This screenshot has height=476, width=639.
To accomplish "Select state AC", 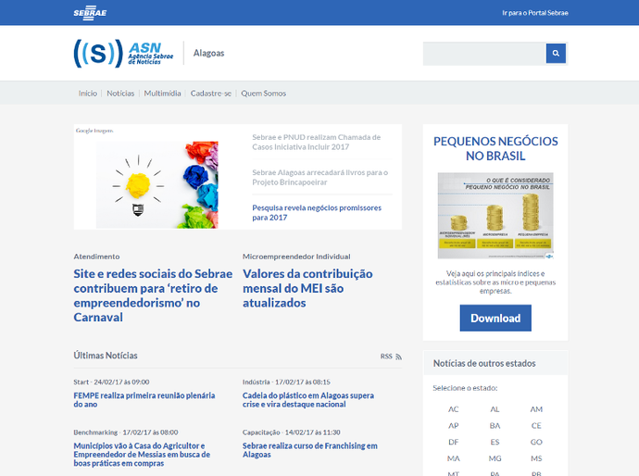I will point(454,409).
